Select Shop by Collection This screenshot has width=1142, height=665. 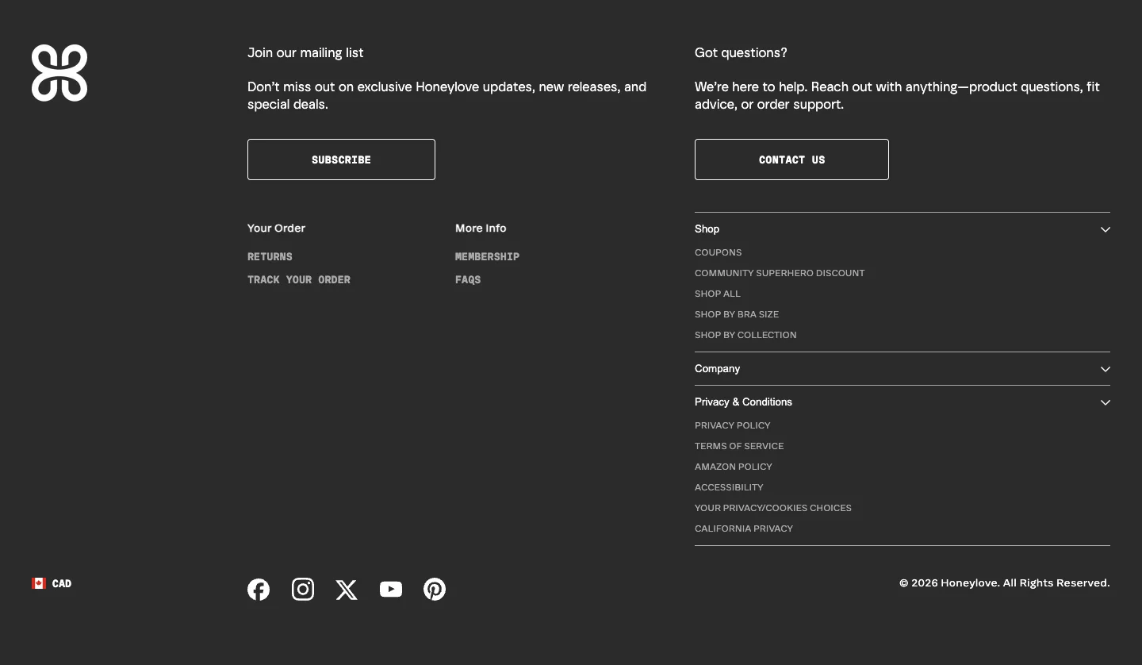click(745, 335)
